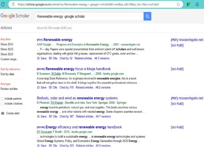View 'Related articles' for Sayigh 'Renewable energy' result
Screen dimensions: 204x153
pos(83,58)
